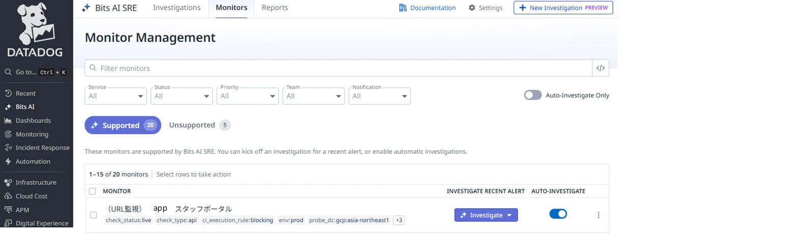Open the Priority filter dropdown

click(248, 96)
